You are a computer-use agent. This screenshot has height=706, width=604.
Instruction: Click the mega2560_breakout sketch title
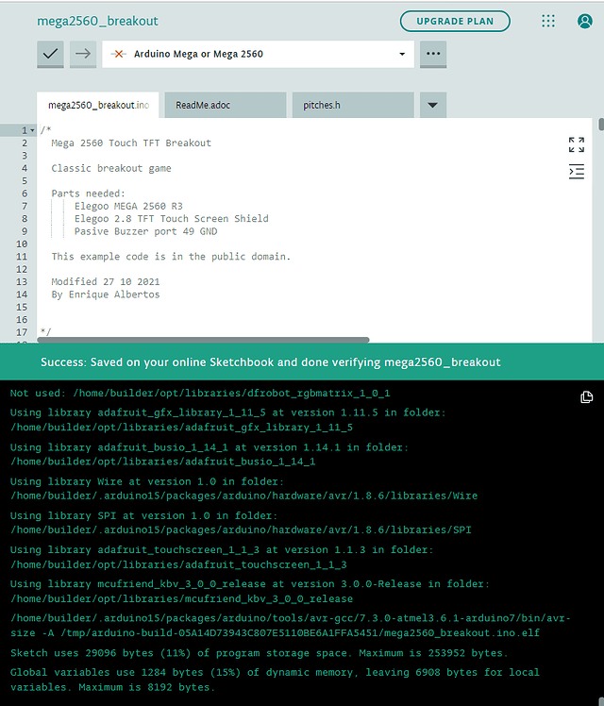point(97,21)
